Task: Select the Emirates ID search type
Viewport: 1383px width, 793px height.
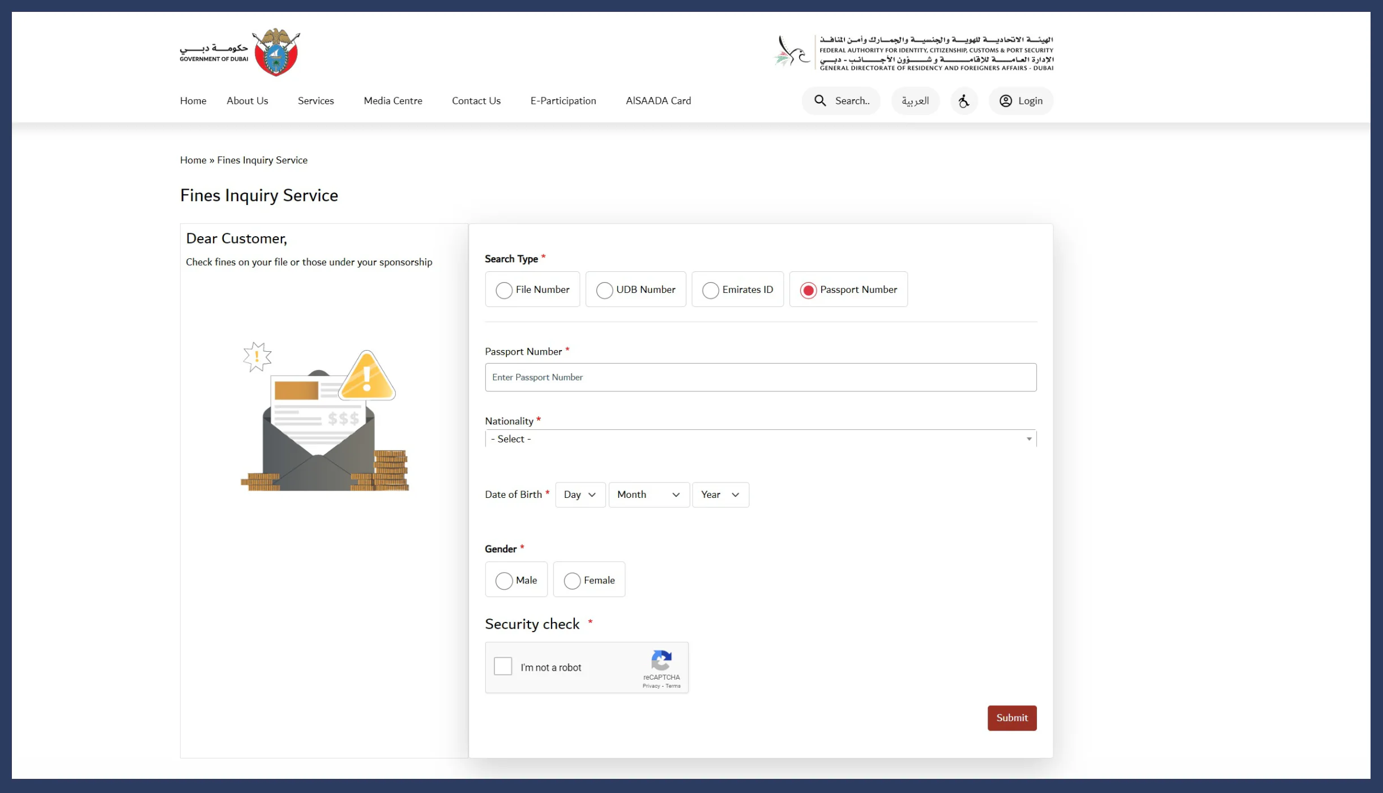Action: 710,289
